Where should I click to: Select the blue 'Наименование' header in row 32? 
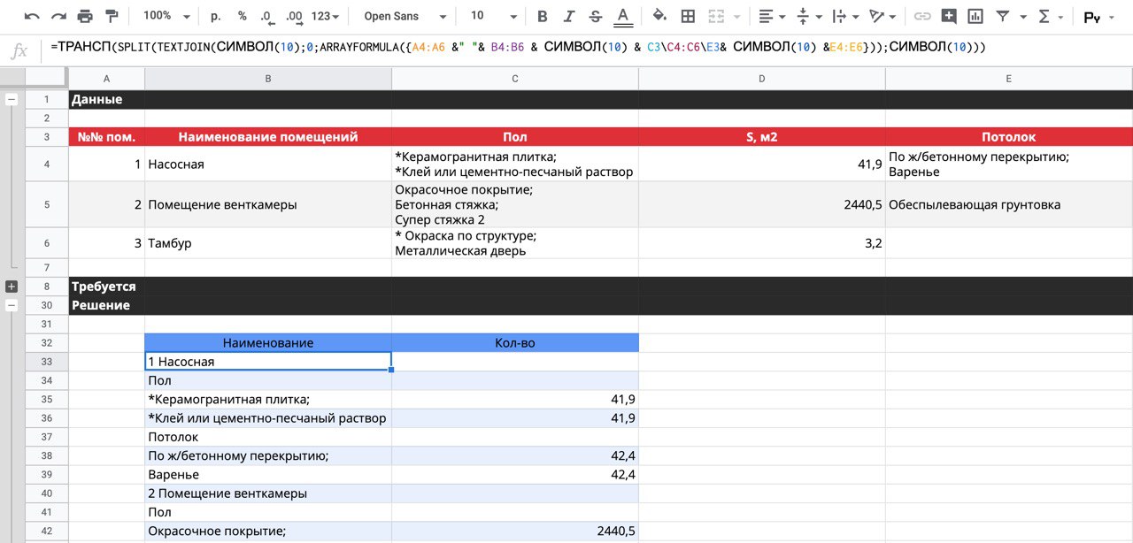tap(268, 342)
